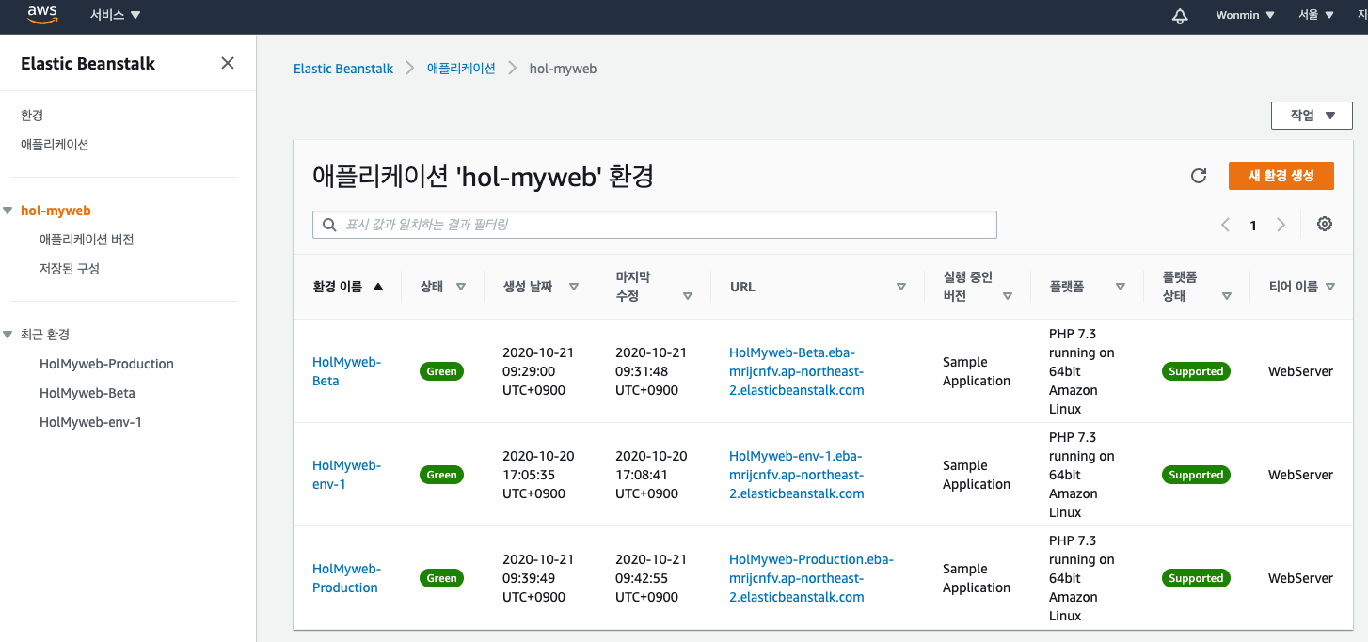Open the HolMyweb-Beta elasticbeanstalk.com URL
1368x642 pixels.
(x=796, y=371)
